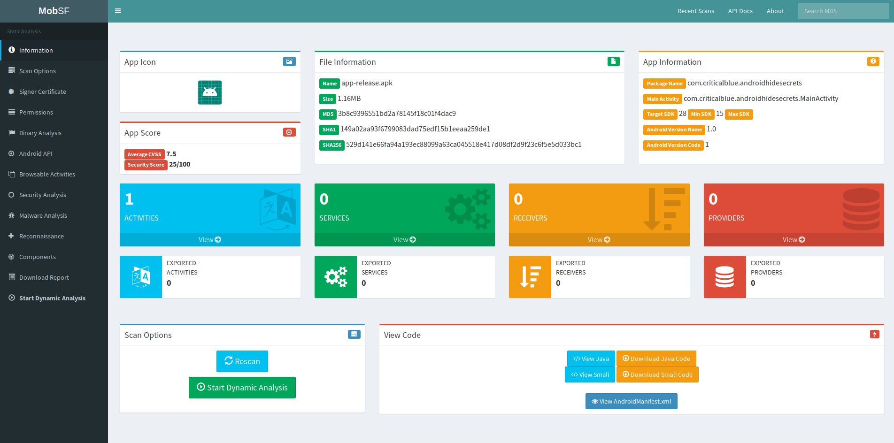Click the info icon in App Information header

[x=873, y=61]
